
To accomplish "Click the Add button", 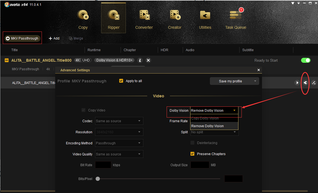I will 54,38.
